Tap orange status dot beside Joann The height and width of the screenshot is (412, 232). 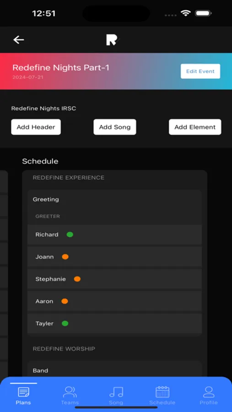65,257
